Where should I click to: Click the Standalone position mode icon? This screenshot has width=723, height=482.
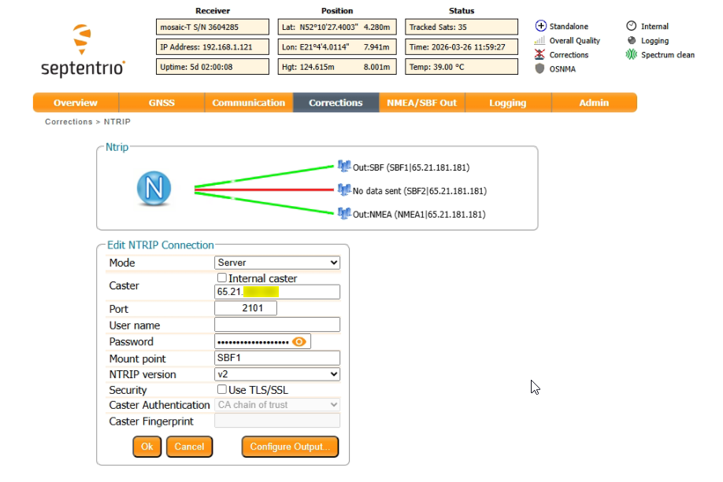[540, 26]
